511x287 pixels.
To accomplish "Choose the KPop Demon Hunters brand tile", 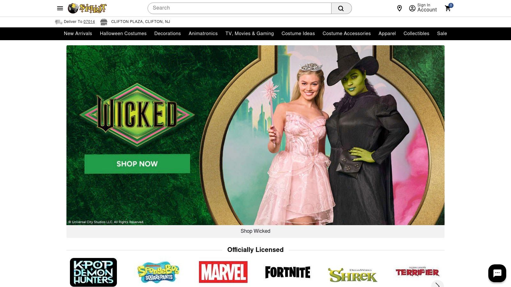I will click(93, 272).
